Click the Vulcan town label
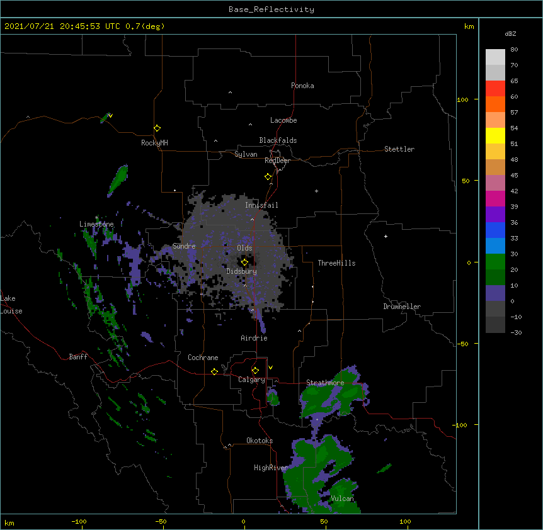 click(x=342, y=499)
